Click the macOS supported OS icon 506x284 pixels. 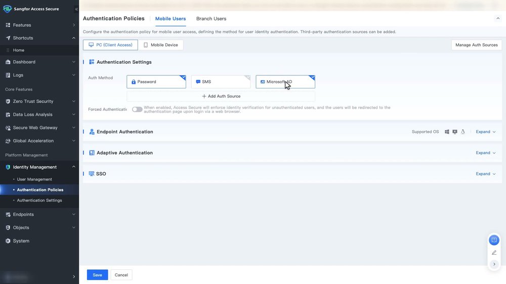pyautogui.click(x=455, y=132)
